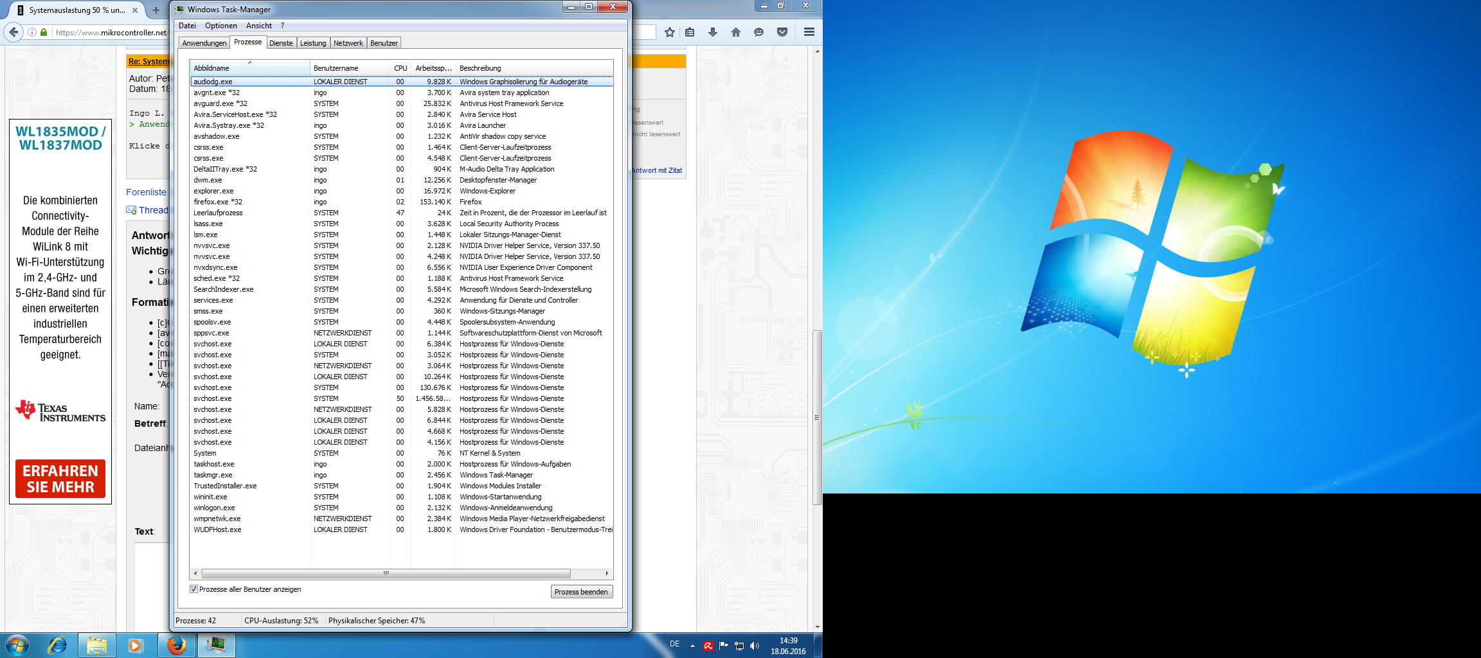The width and height of the screenshot is (1481, 658).
Task: Go to Firefox home page icon
Action: [x=736, y=32]
